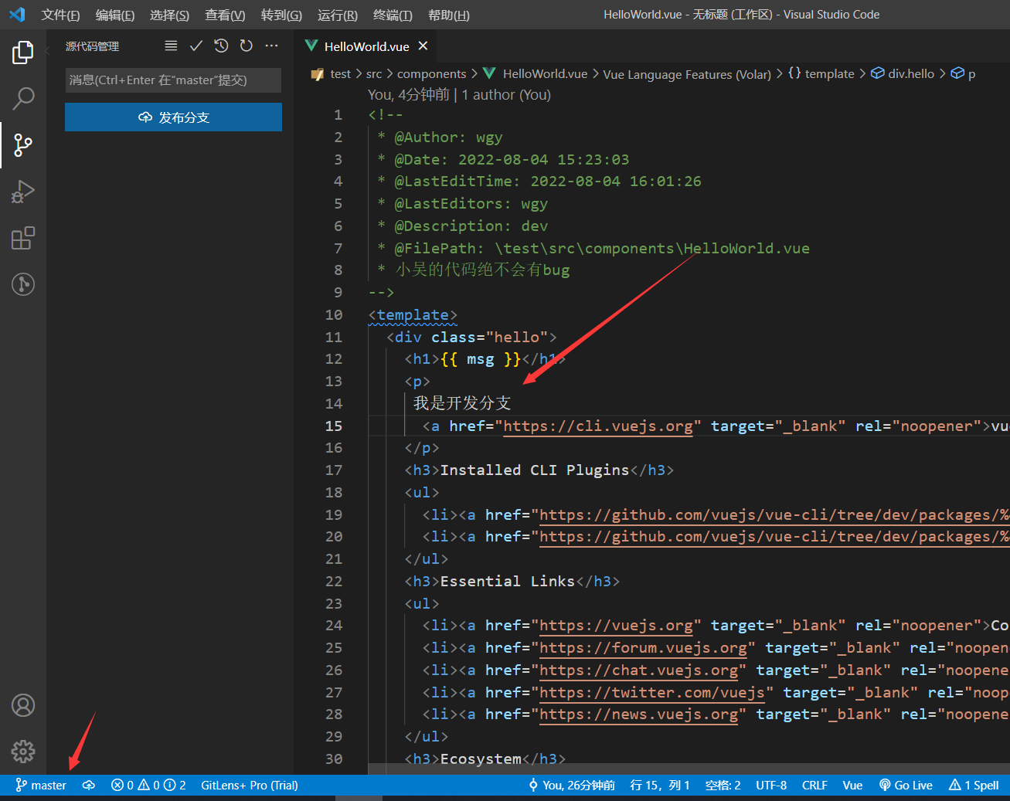Open the Accounts menu icon
Screen dimensions: 1010x801
pos(23,705)
